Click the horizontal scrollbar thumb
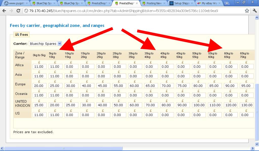Image resolution: width=259 pixels, height=151 pixels. (63, 148)
